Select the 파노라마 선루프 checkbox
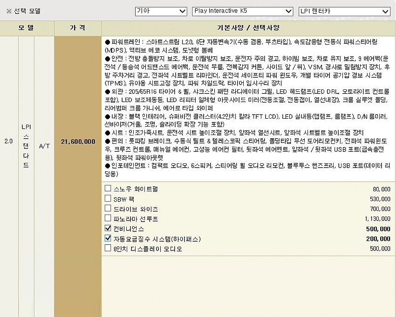Image resolution: width=396 pixels, height=317 pixels. click(108, 218)
